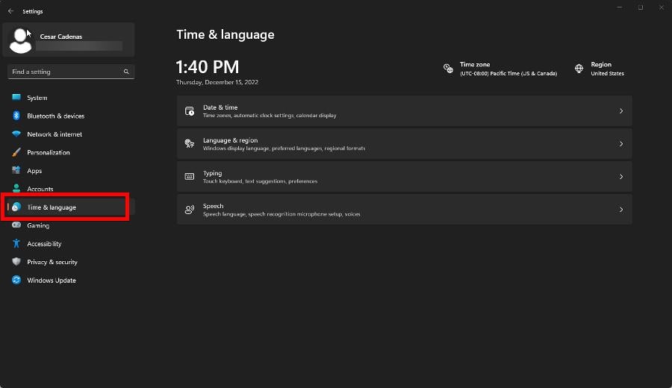Image resolution: width=672 pixels, height=388 pixels.
Task: Click the Speech person icon
Action: click(x=190, y=210)
